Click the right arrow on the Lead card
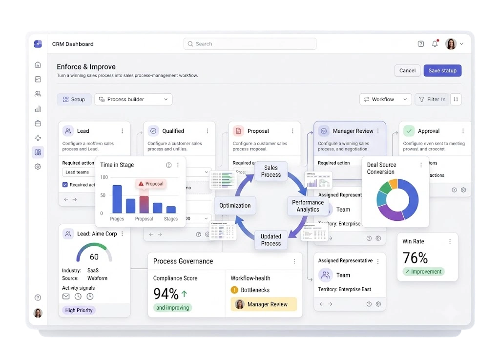This screenshot has height=362, width=500. click(75, 199)
